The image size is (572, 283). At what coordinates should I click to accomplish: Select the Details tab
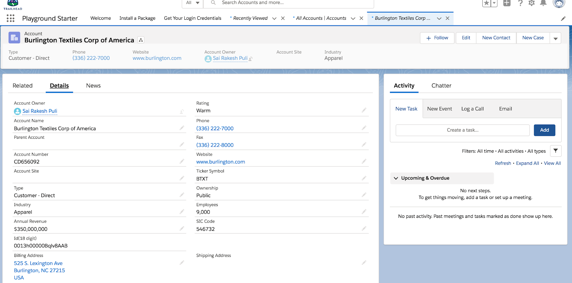point(59,86)
